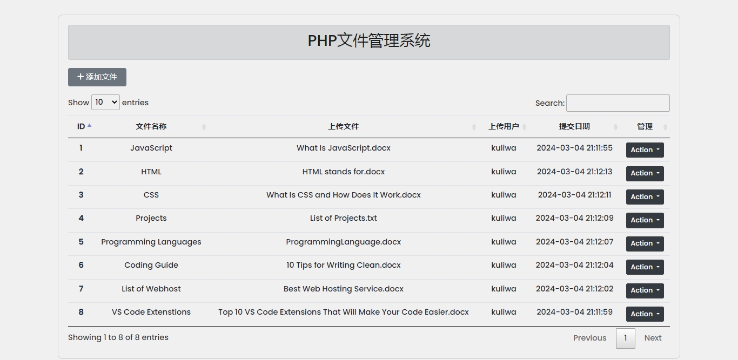Expand Action menu for VS Code Extenstions
738x360 pixels.
click(645, 314)
